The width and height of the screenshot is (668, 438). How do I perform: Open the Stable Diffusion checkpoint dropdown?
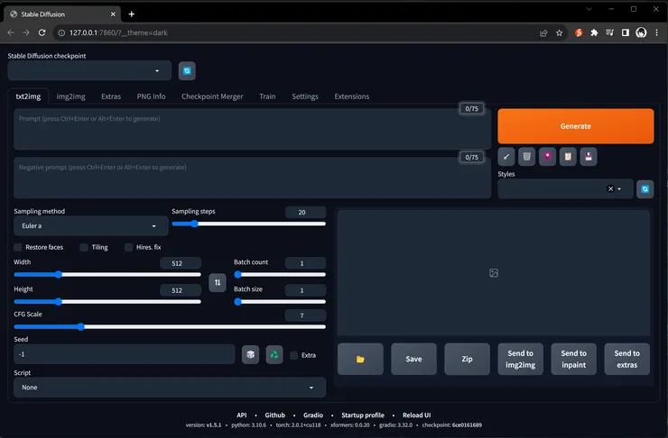point(89,71)
